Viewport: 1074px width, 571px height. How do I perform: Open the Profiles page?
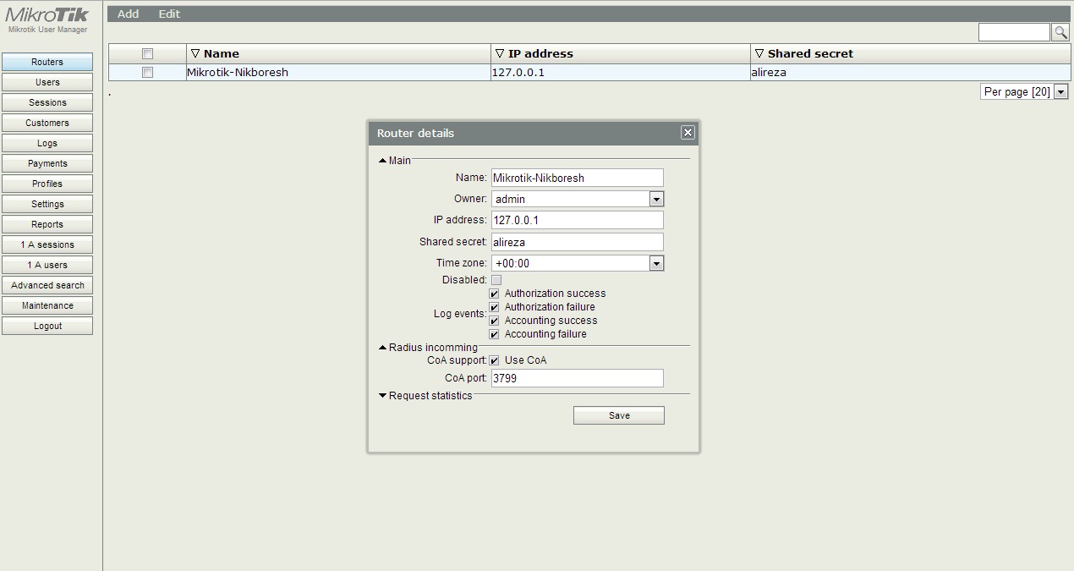click(x=47, y=184)
